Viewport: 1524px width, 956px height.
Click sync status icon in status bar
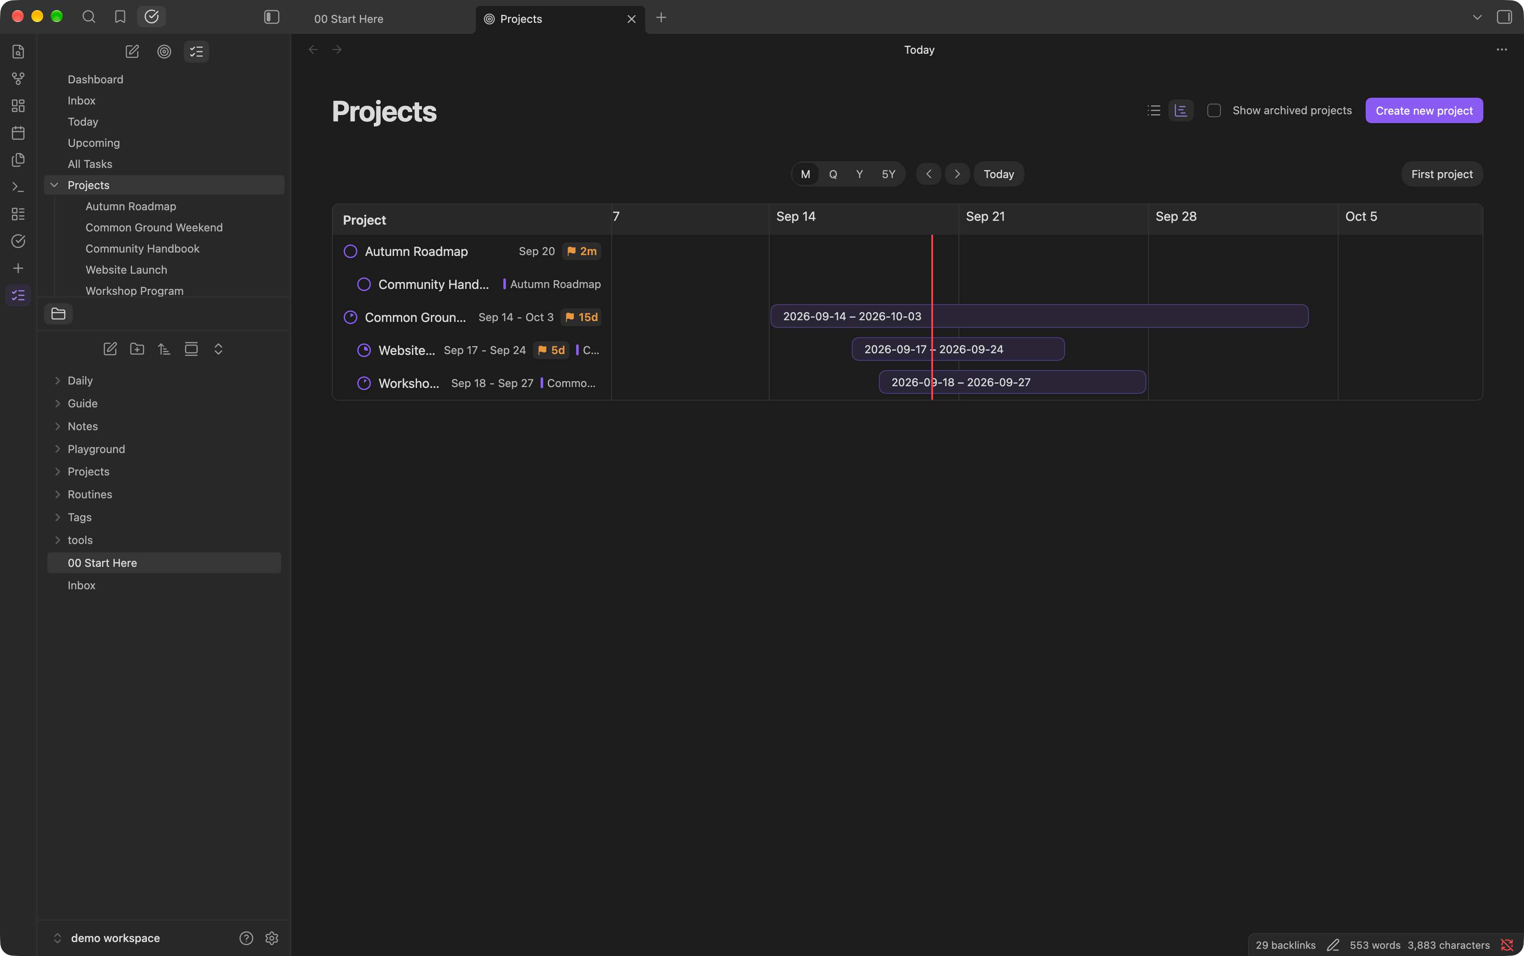coord(1507,945)
